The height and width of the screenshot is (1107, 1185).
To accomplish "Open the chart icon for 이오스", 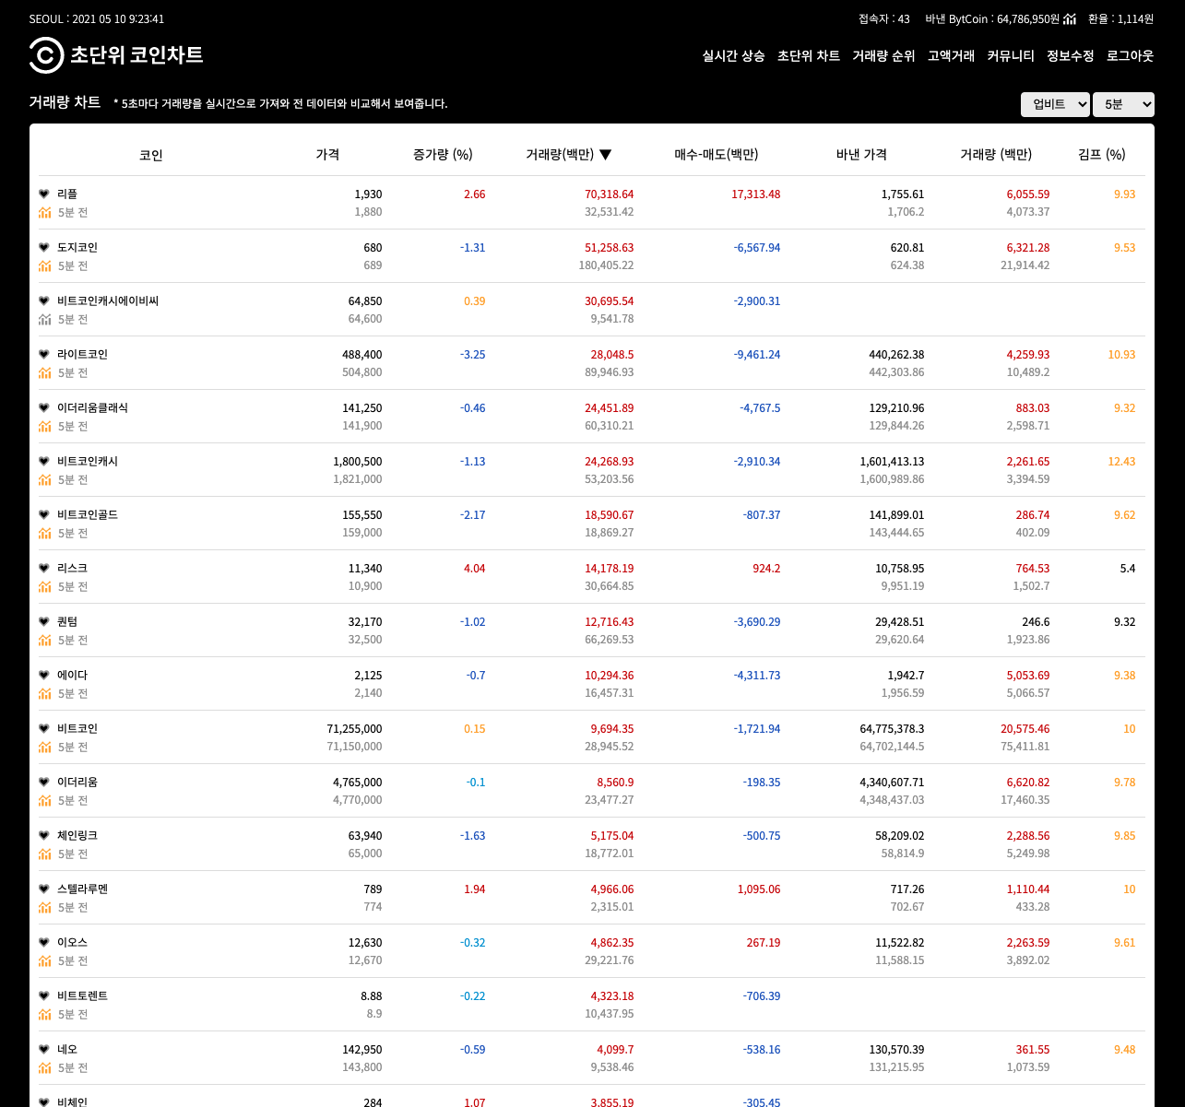I will click(44, 960).
